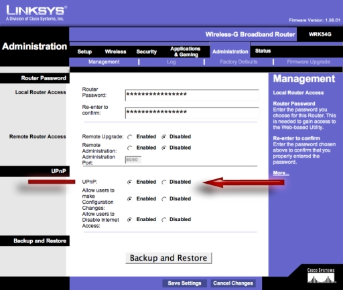Viewport: 343px width, 290px height.
Task: Click the Cisco Systems logo
Action: [321, 276]
